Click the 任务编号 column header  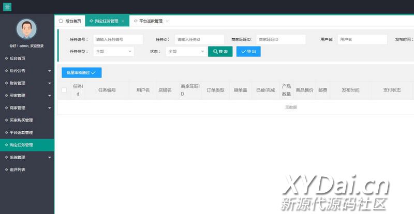pos(107,90)
